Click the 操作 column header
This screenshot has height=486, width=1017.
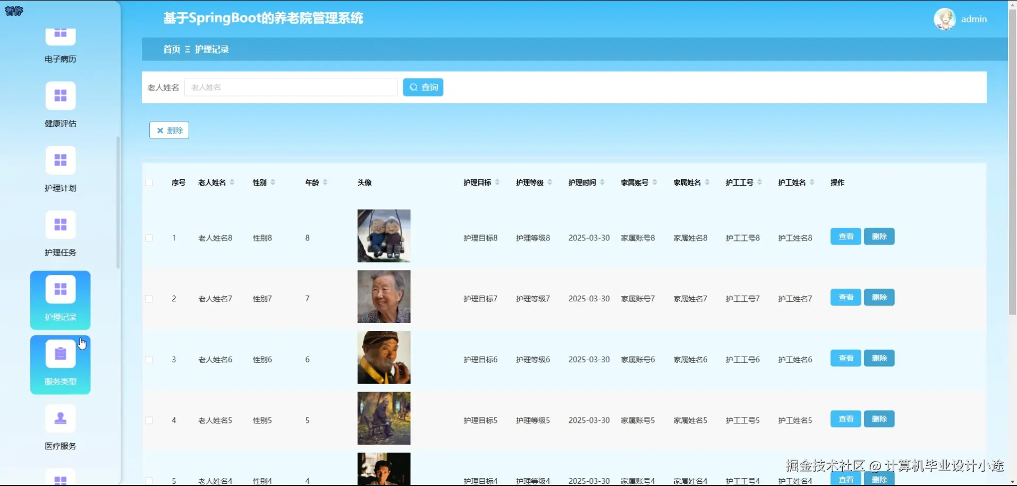tap(837, 183)
